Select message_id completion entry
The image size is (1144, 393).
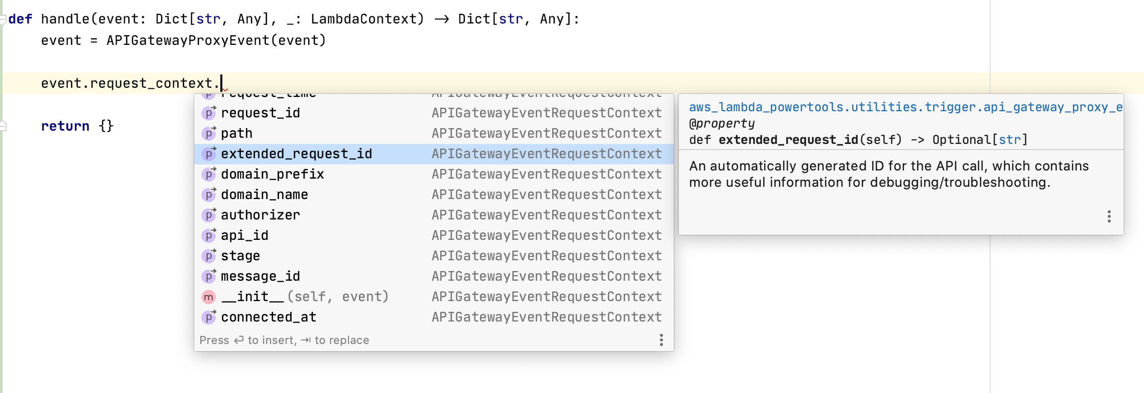point(260,276)
